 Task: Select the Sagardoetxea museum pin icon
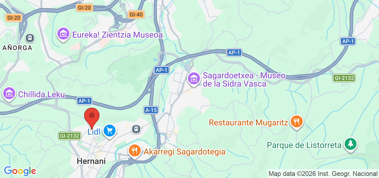[x=194, y=79]
